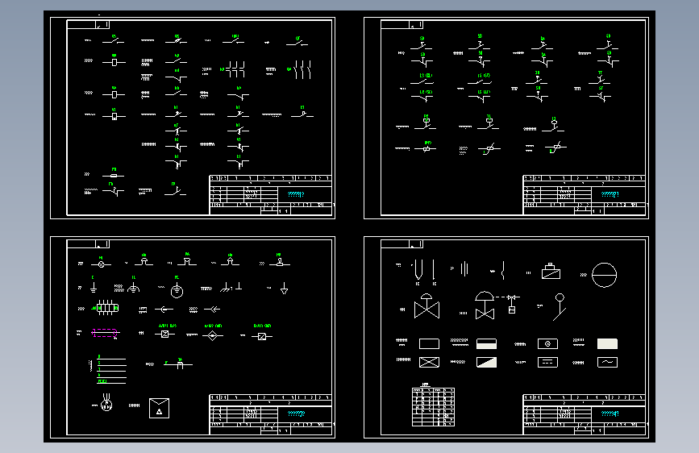The width and height of the screenshot is (699, 453).
Task: Select the top-left drawing sheet
Action: click(x=193, y=118)
